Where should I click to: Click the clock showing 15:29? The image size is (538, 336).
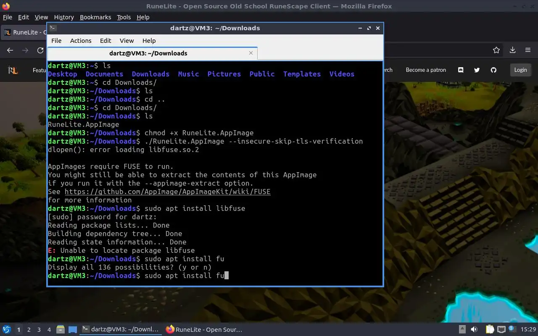click(x=529, y=330)
